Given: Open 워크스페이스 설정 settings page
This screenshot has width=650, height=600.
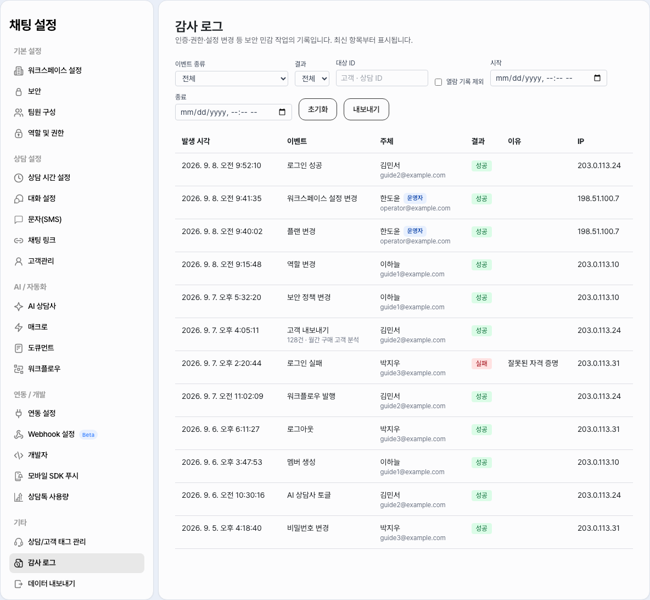Looking at the screenshot, I should click(77, 70).
